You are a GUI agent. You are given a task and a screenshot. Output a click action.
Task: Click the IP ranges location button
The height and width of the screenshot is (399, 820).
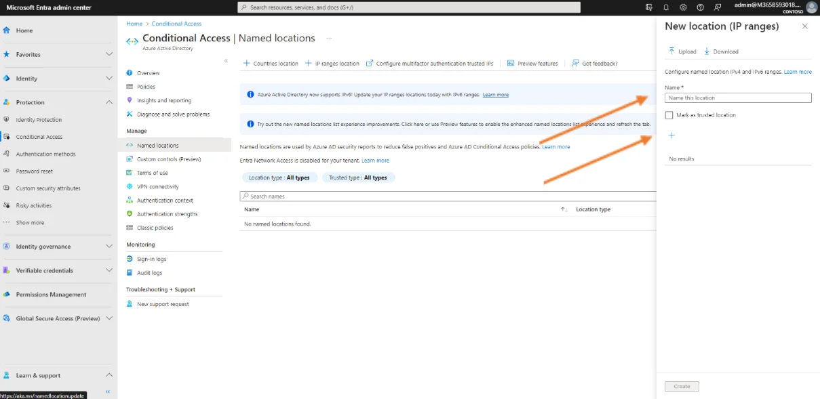point(332,64)
